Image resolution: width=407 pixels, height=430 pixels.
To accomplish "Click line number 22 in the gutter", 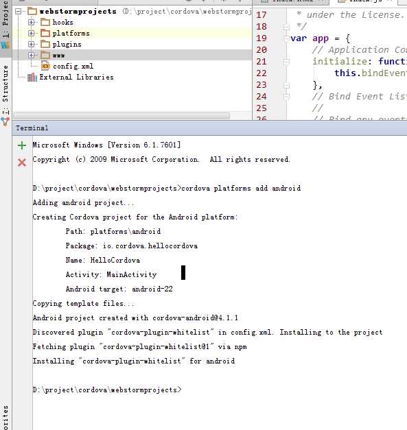I will [x=261, y=73].
